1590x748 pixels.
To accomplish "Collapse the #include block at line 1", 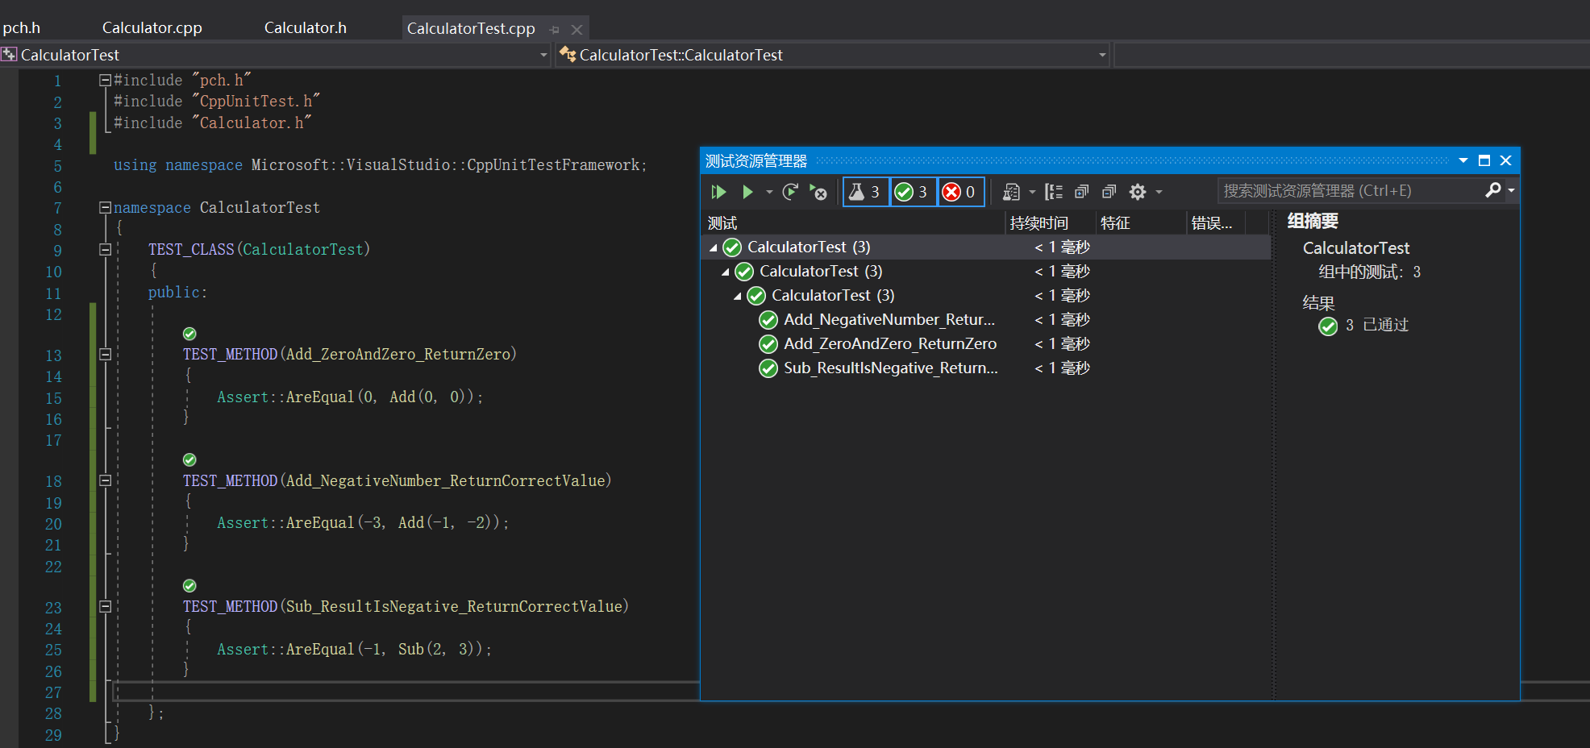I will point(105,80).
